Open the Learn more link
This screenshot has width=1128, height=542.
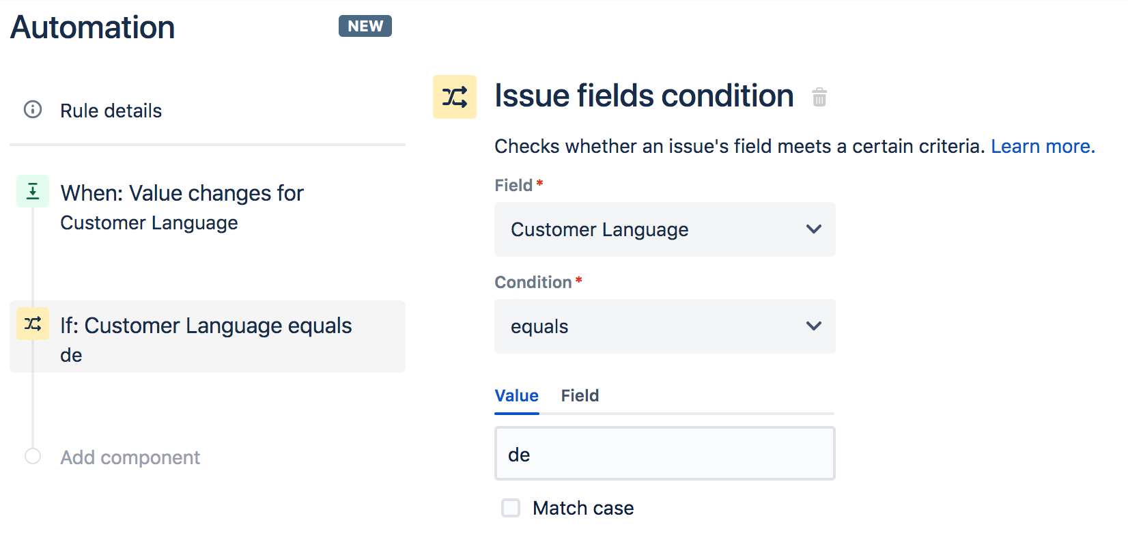tap(1043, 146)
